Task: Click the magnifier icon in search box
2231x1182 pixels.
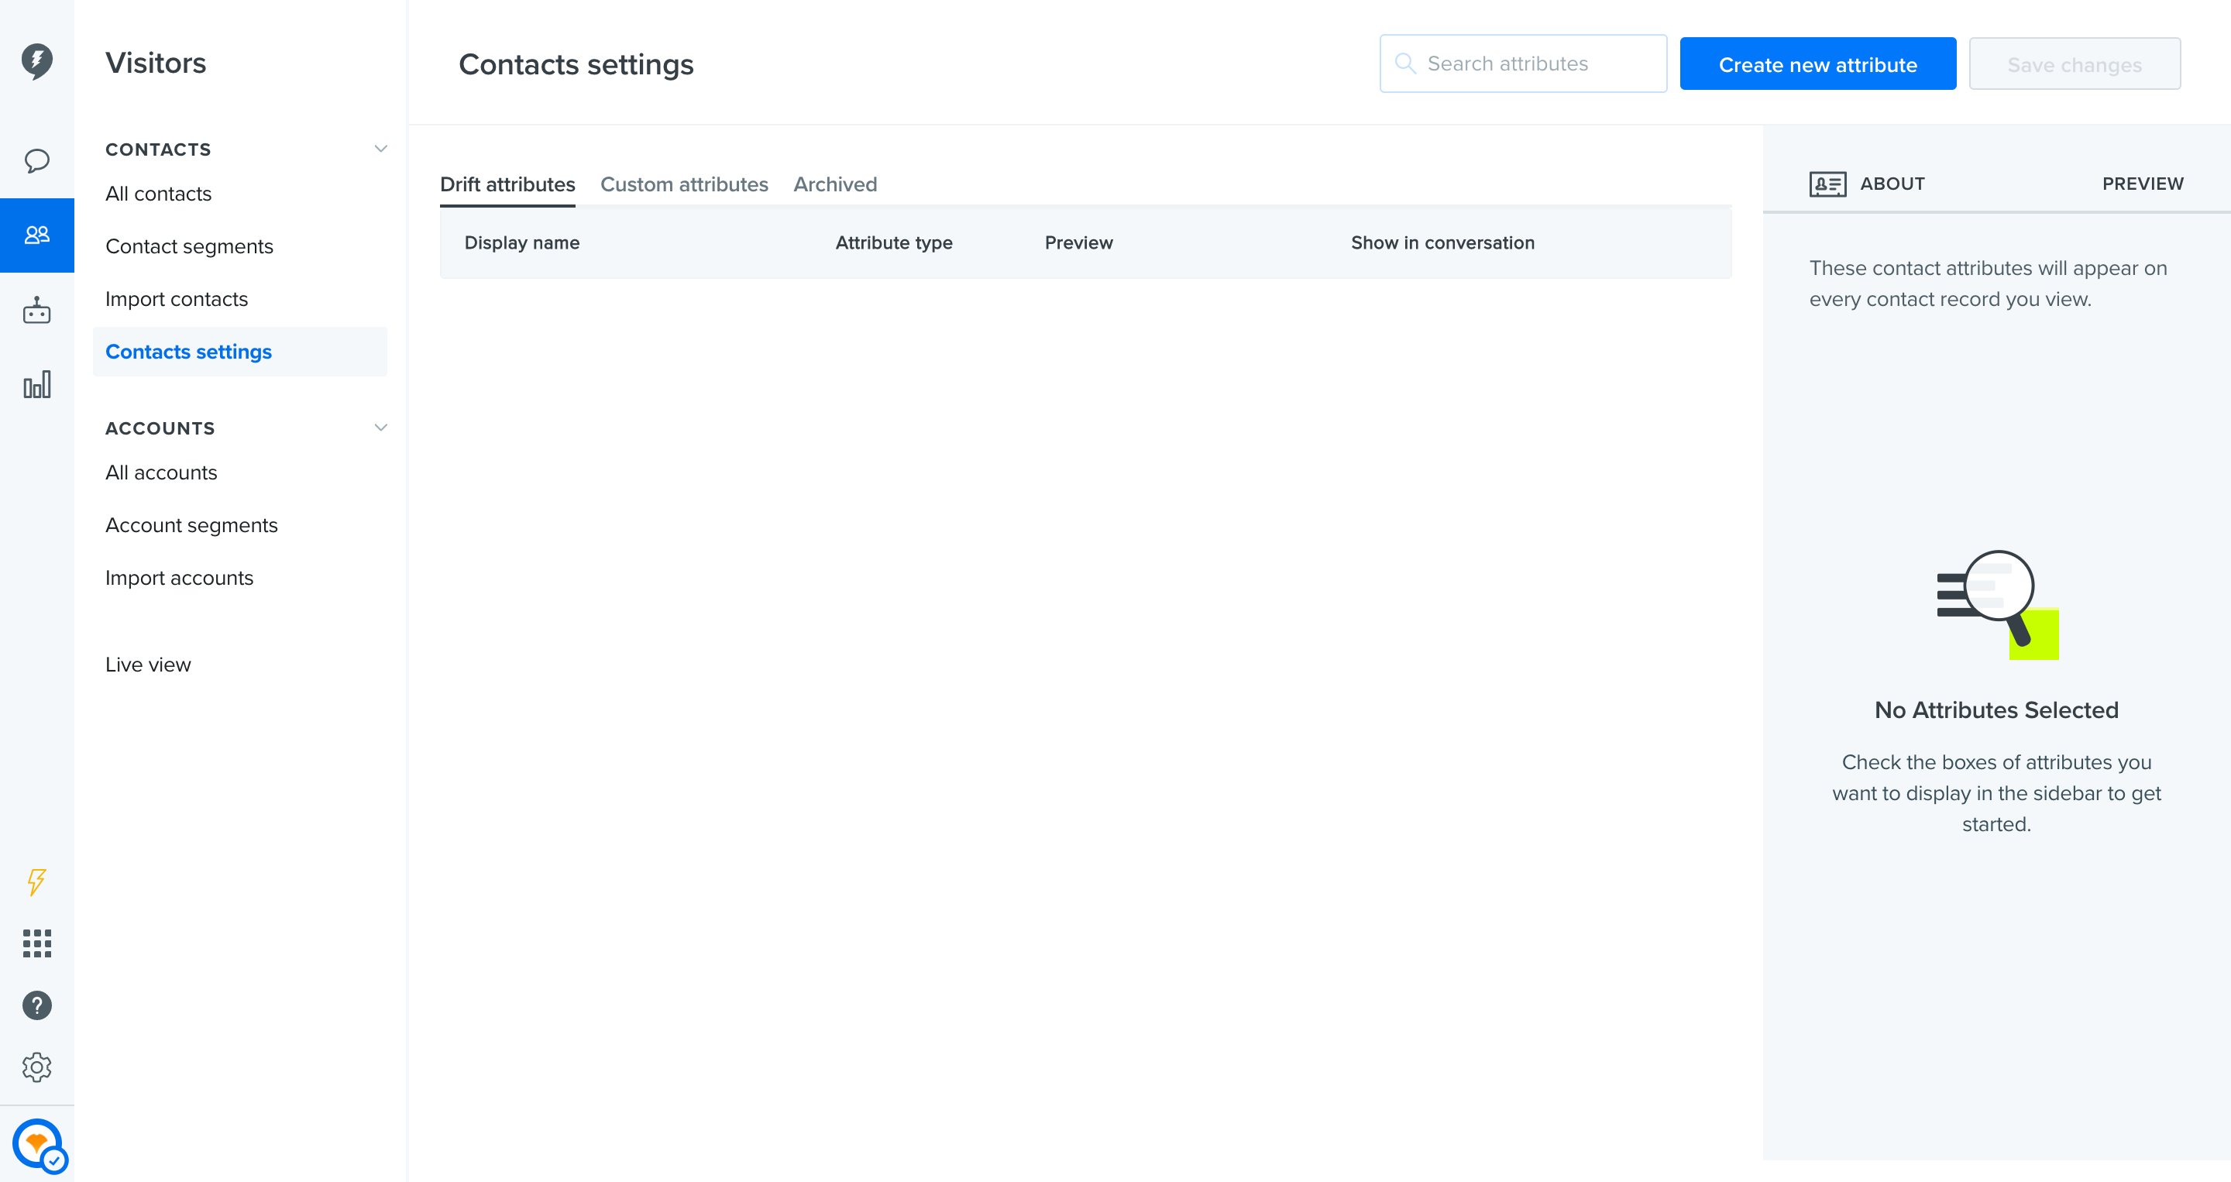Action: tap(1404, 64)
